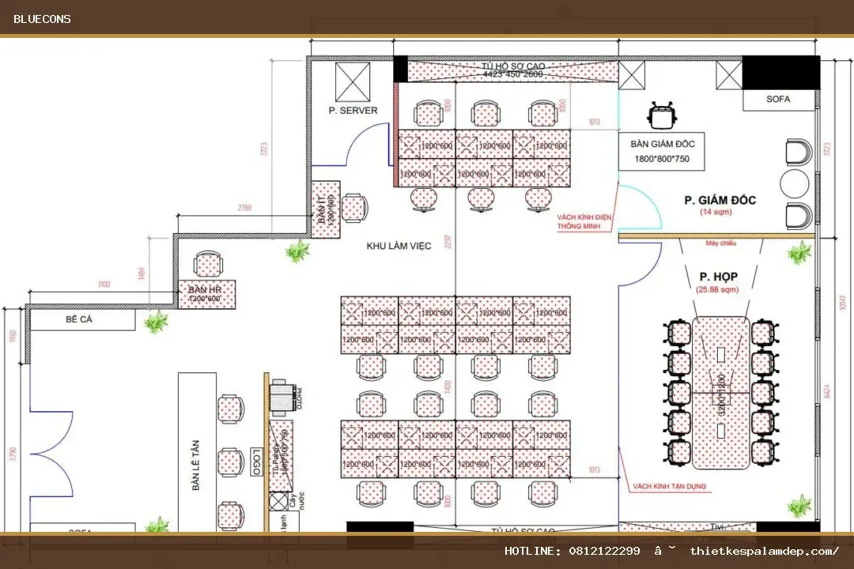
Task: Click the VÁCH KÍNH TẬN DỤNG annotation
Action: (670, 486)
